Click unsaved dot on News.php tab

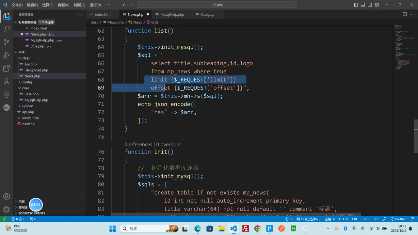[148, 14]
